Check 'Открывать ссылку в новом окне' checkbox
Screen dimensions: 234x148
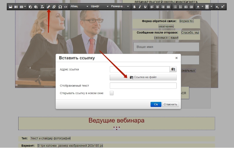pos(112,93)
